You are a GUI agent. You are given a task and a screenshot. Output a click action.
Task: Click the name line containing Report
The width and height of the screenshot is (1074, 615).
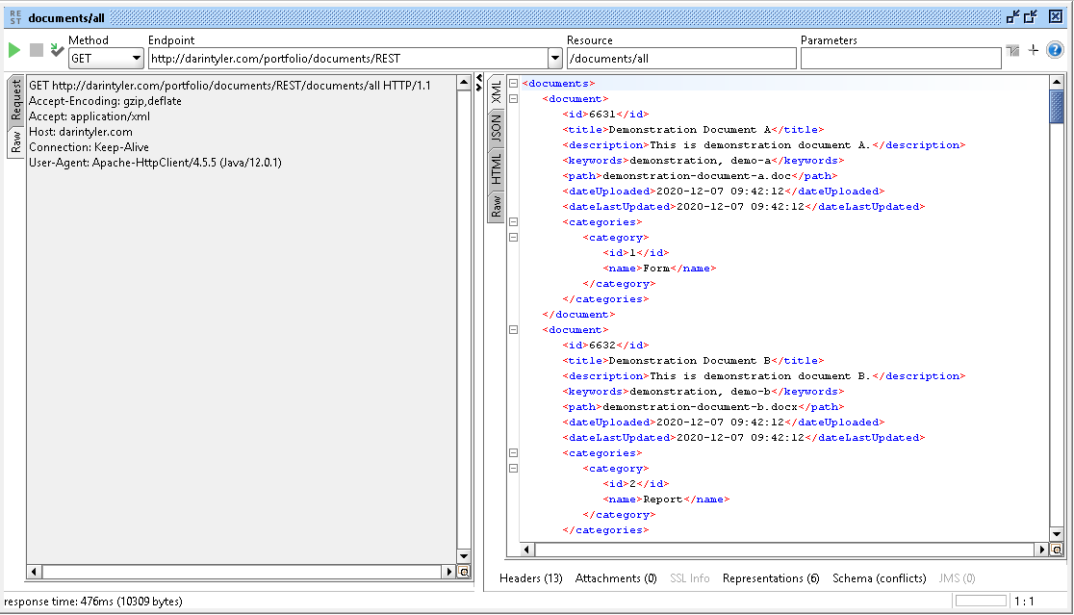coord(667,500)
